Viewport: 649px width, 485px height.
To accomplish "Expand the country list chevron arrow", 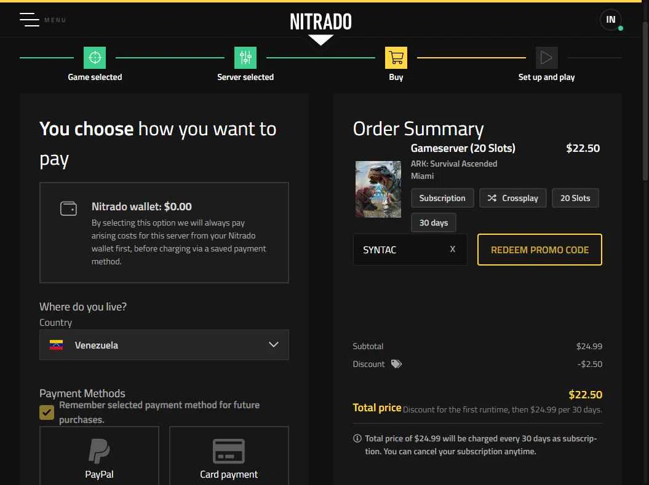I will [x=274, y=344].
